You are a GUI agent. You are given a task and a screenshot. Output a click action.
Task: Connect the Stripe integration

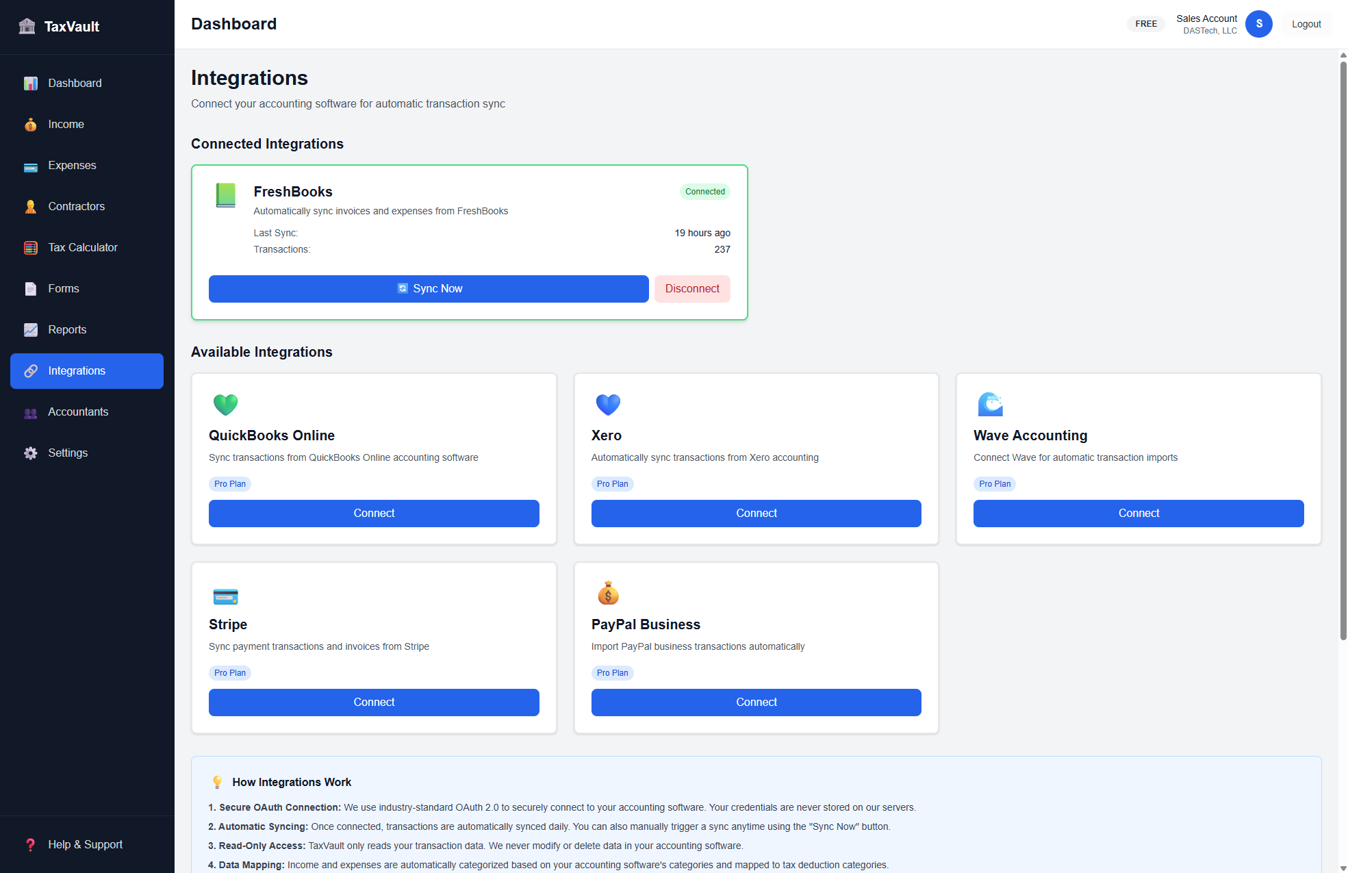click(374, 702)
